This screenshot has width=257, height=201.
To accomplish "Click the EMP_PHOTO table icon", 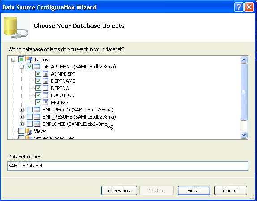I will tap(37, 110).
